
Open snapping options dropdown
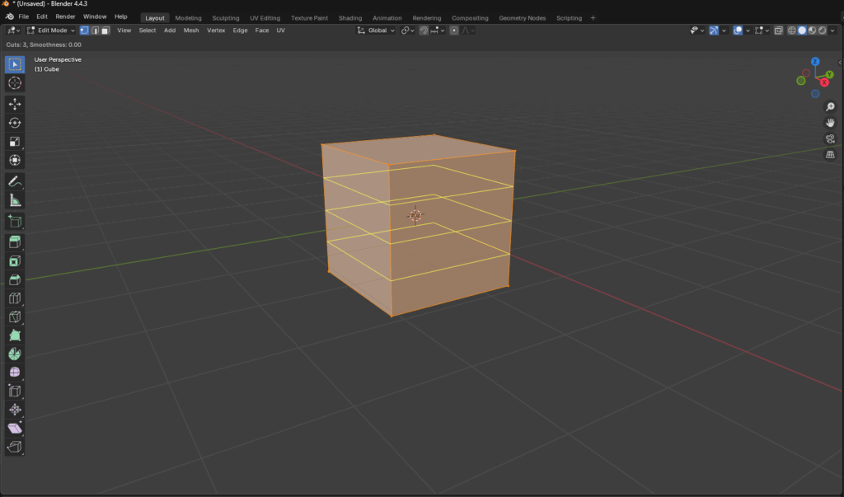click(x=438, y=30)
